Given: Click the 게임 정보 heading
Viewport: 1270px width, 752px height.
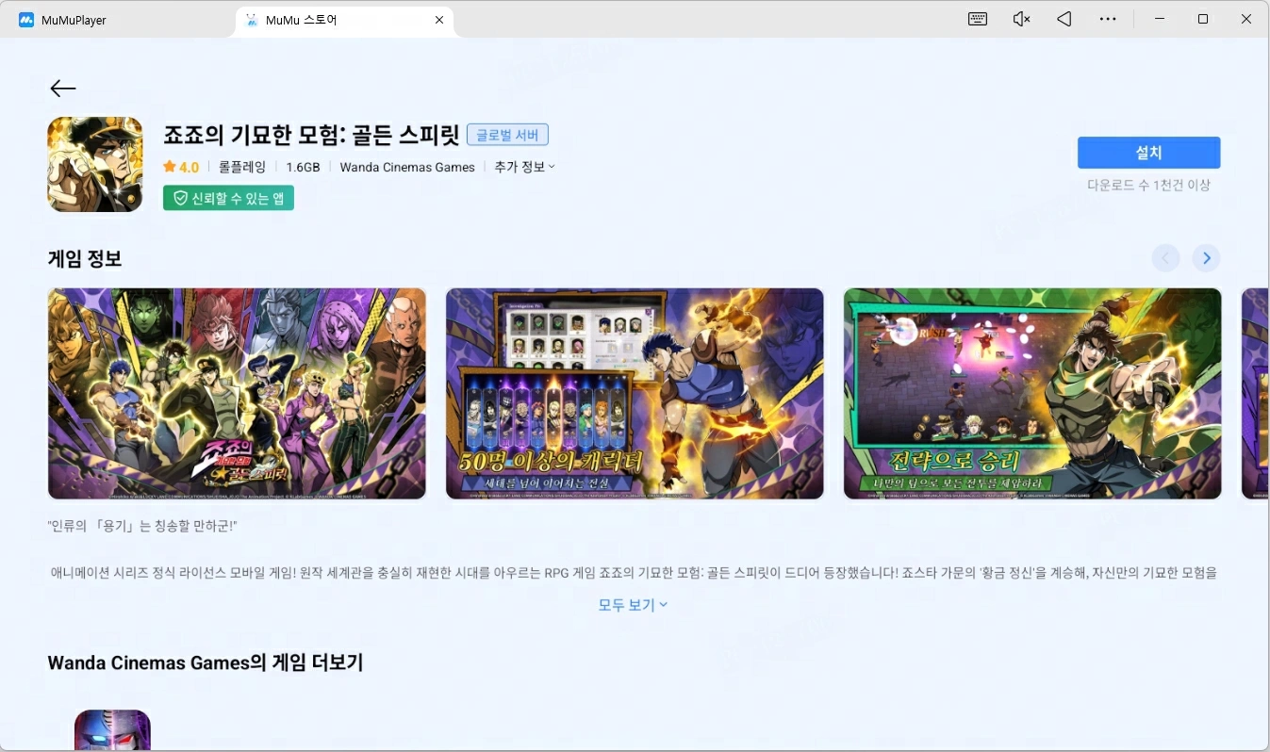Looking at the screenshot, I should pyautogui.click(x=85, y=258).
